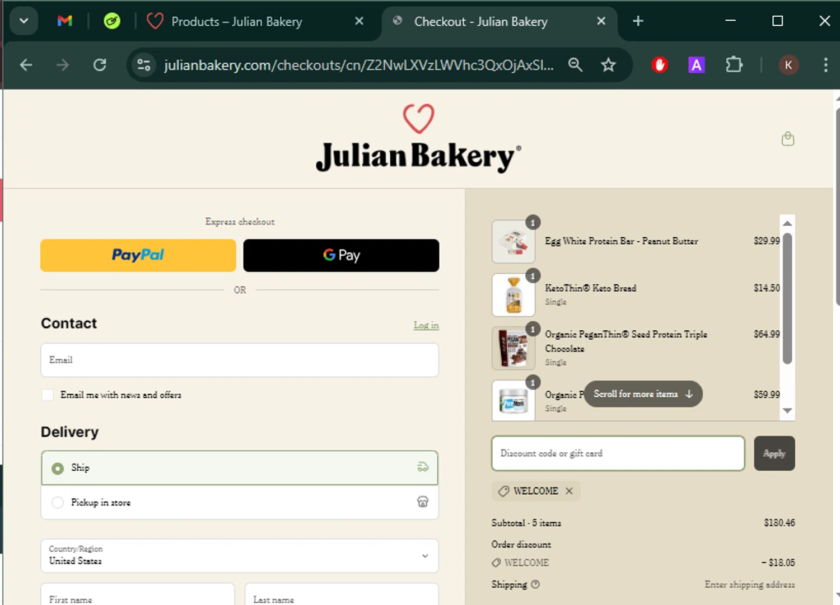Select the Ship delivery option
This screenshot has height=605, width=840.
(240, 468)
